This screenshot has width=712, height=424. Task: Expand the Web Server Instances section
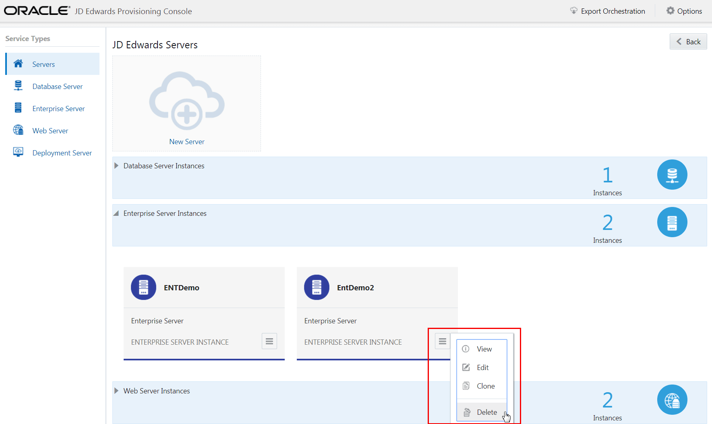point(116,390)
